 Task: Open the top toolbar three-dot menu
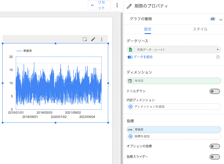coord(117,6)
